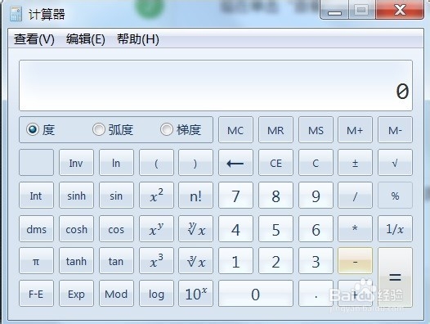Click the backspace arrow button
This screenshot has height=324, width=430.
pos(235,163)
